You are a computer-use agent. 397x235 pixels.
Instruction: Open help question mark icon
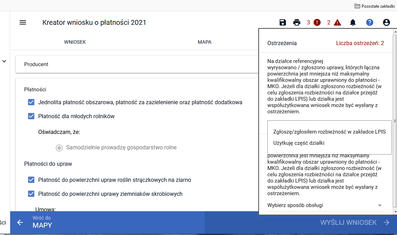point(370,22)
